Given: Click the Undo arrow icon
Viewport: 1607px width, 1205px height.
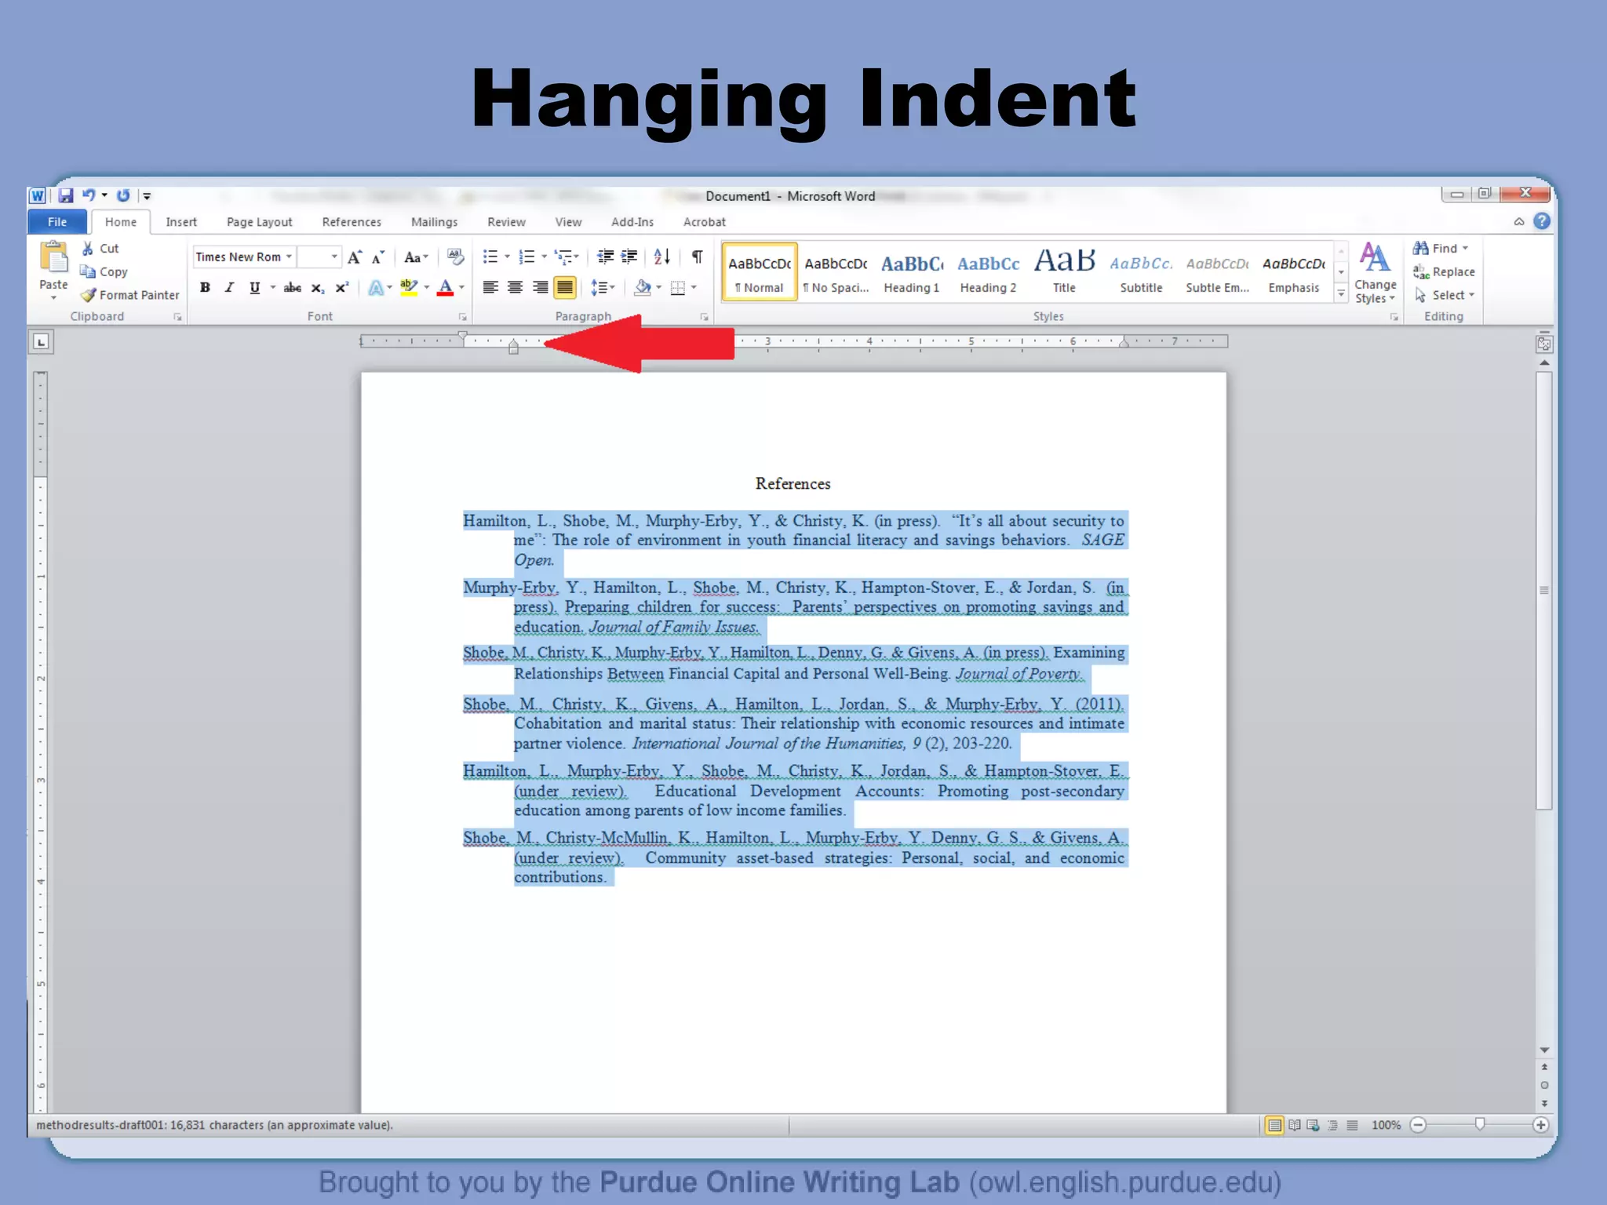Looking at the screenshot, I should click(89, 196).
